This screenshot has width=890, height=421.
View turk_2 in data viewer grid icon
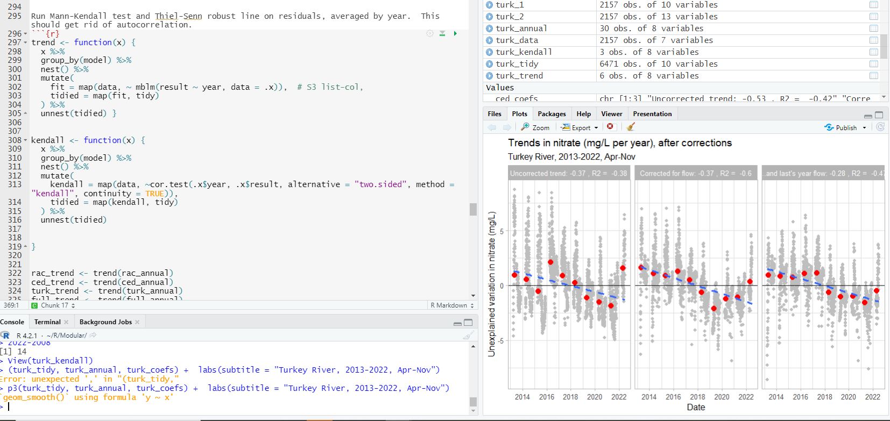[x=874, y=17]
